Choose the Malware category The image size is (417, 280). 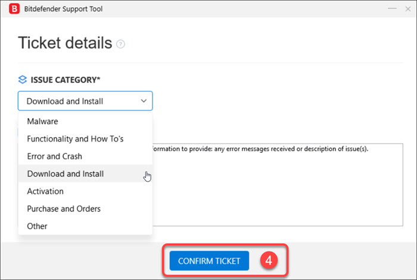click(85, 121)
